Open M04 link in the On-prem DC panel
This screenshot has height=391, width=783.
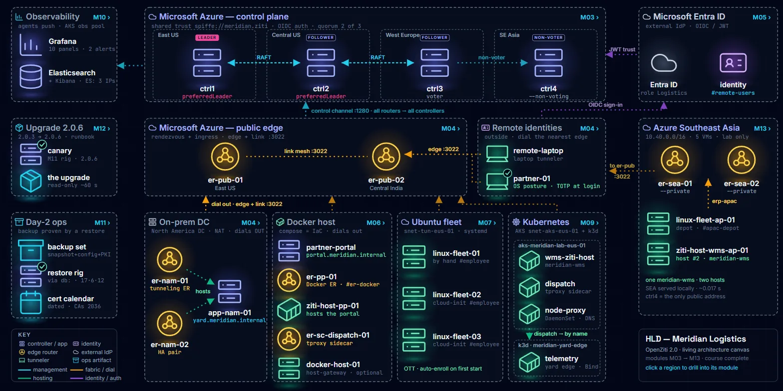[x=251, y=222]
